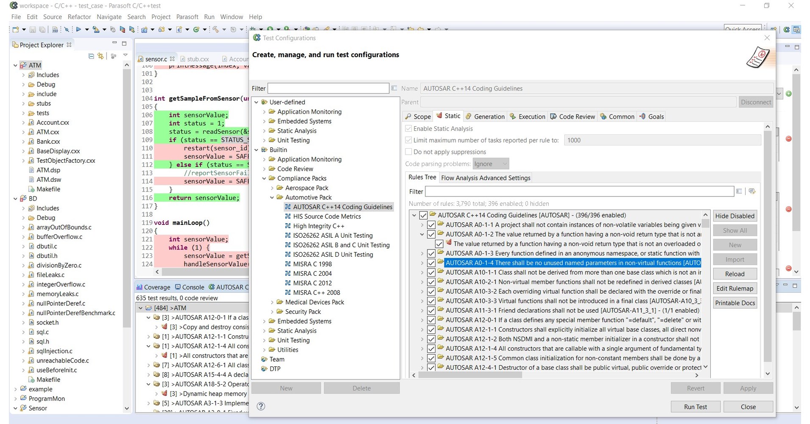
Task: Switch to the Code Review tab
Action: point(573,116)
